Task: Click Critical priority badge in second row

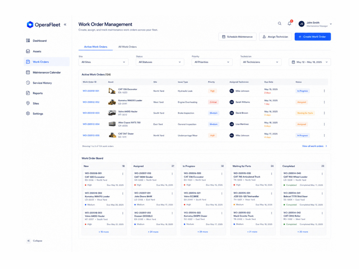Action: [x=213, y=102]
